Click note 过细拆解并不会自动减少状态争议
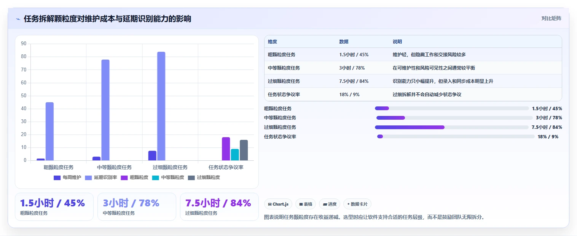This screenshot has width=577, height=236. point(427,95)
